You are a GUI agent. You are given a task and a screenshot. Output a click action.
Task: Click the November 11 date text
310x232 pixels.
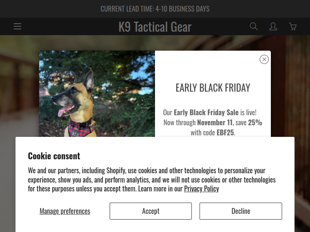point(215,123)
